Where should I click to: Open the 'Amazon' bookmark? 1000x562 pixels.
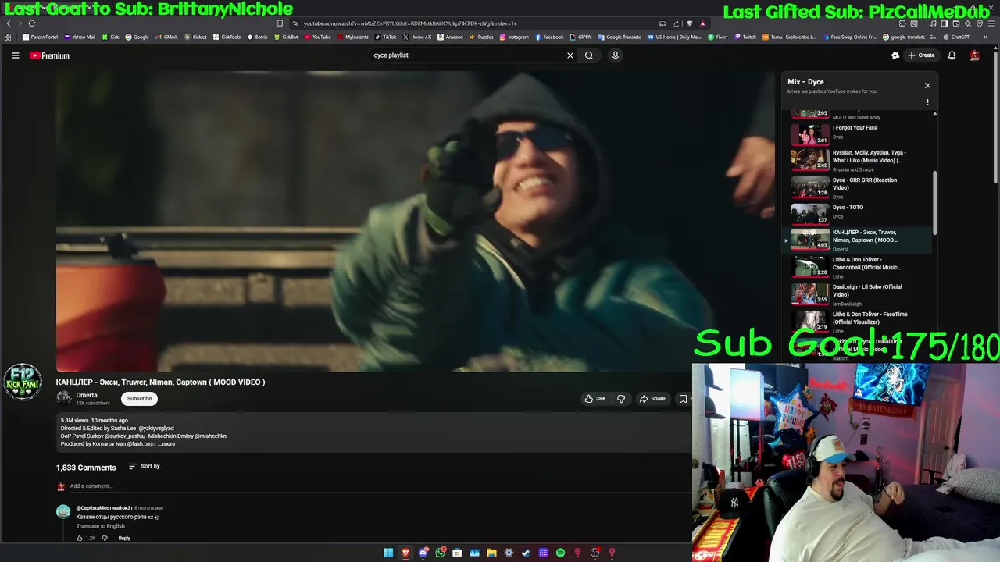(450, 37)
